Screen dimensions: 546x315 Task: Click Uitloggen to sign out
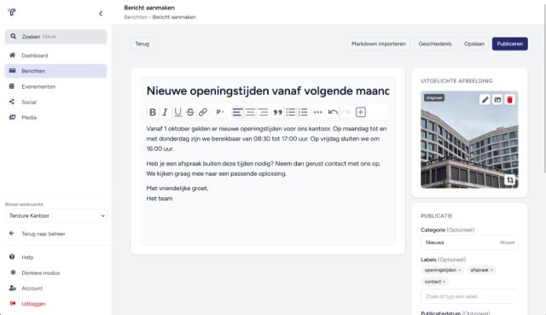55,304
